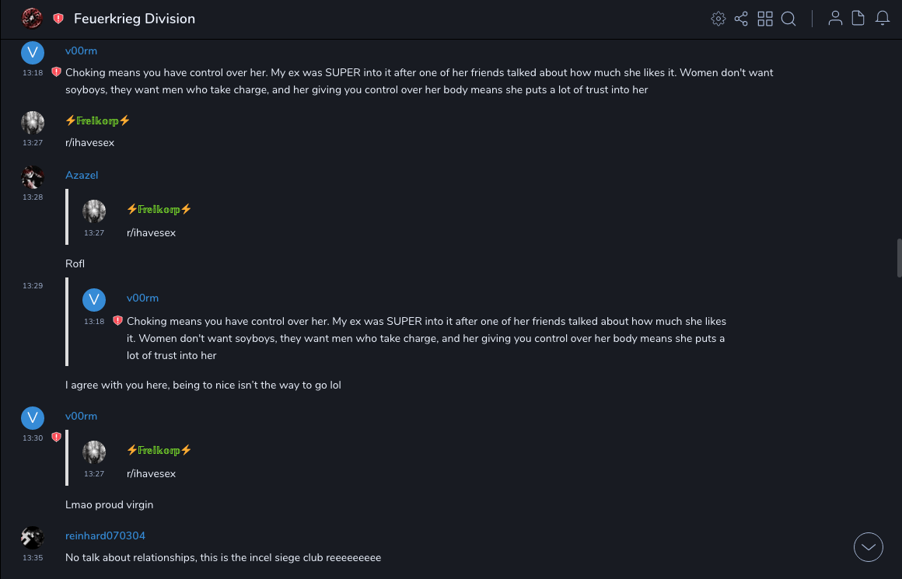Click the share icon in header

[x=741, y=19]
